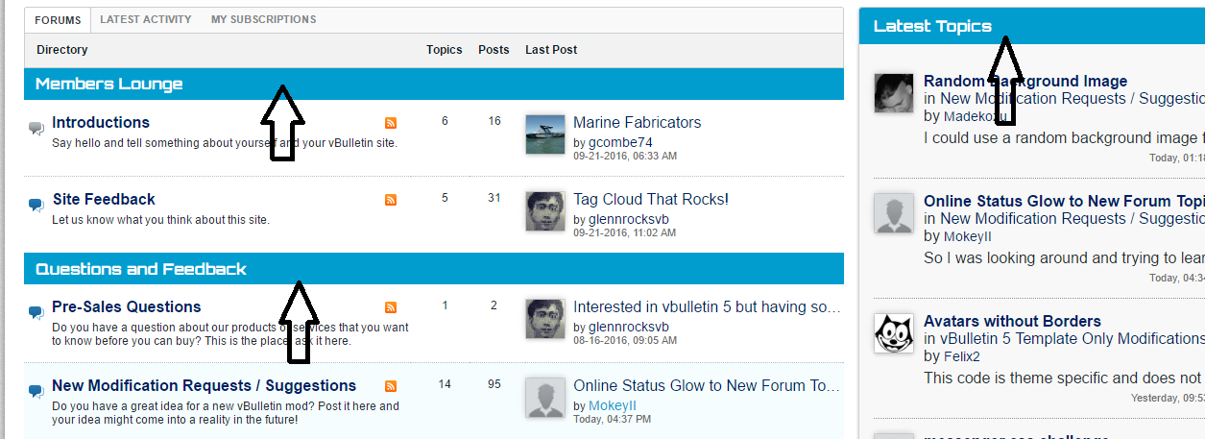1205x439 pixels.
Task: Open New Modification Requests / Suggestions forum
Action: [205, 385]
